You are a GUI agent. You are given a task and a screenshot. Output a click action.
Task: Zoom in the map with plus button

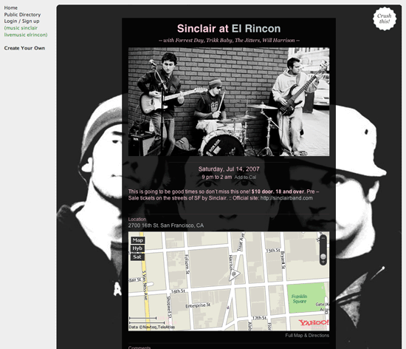coord(323,262)
